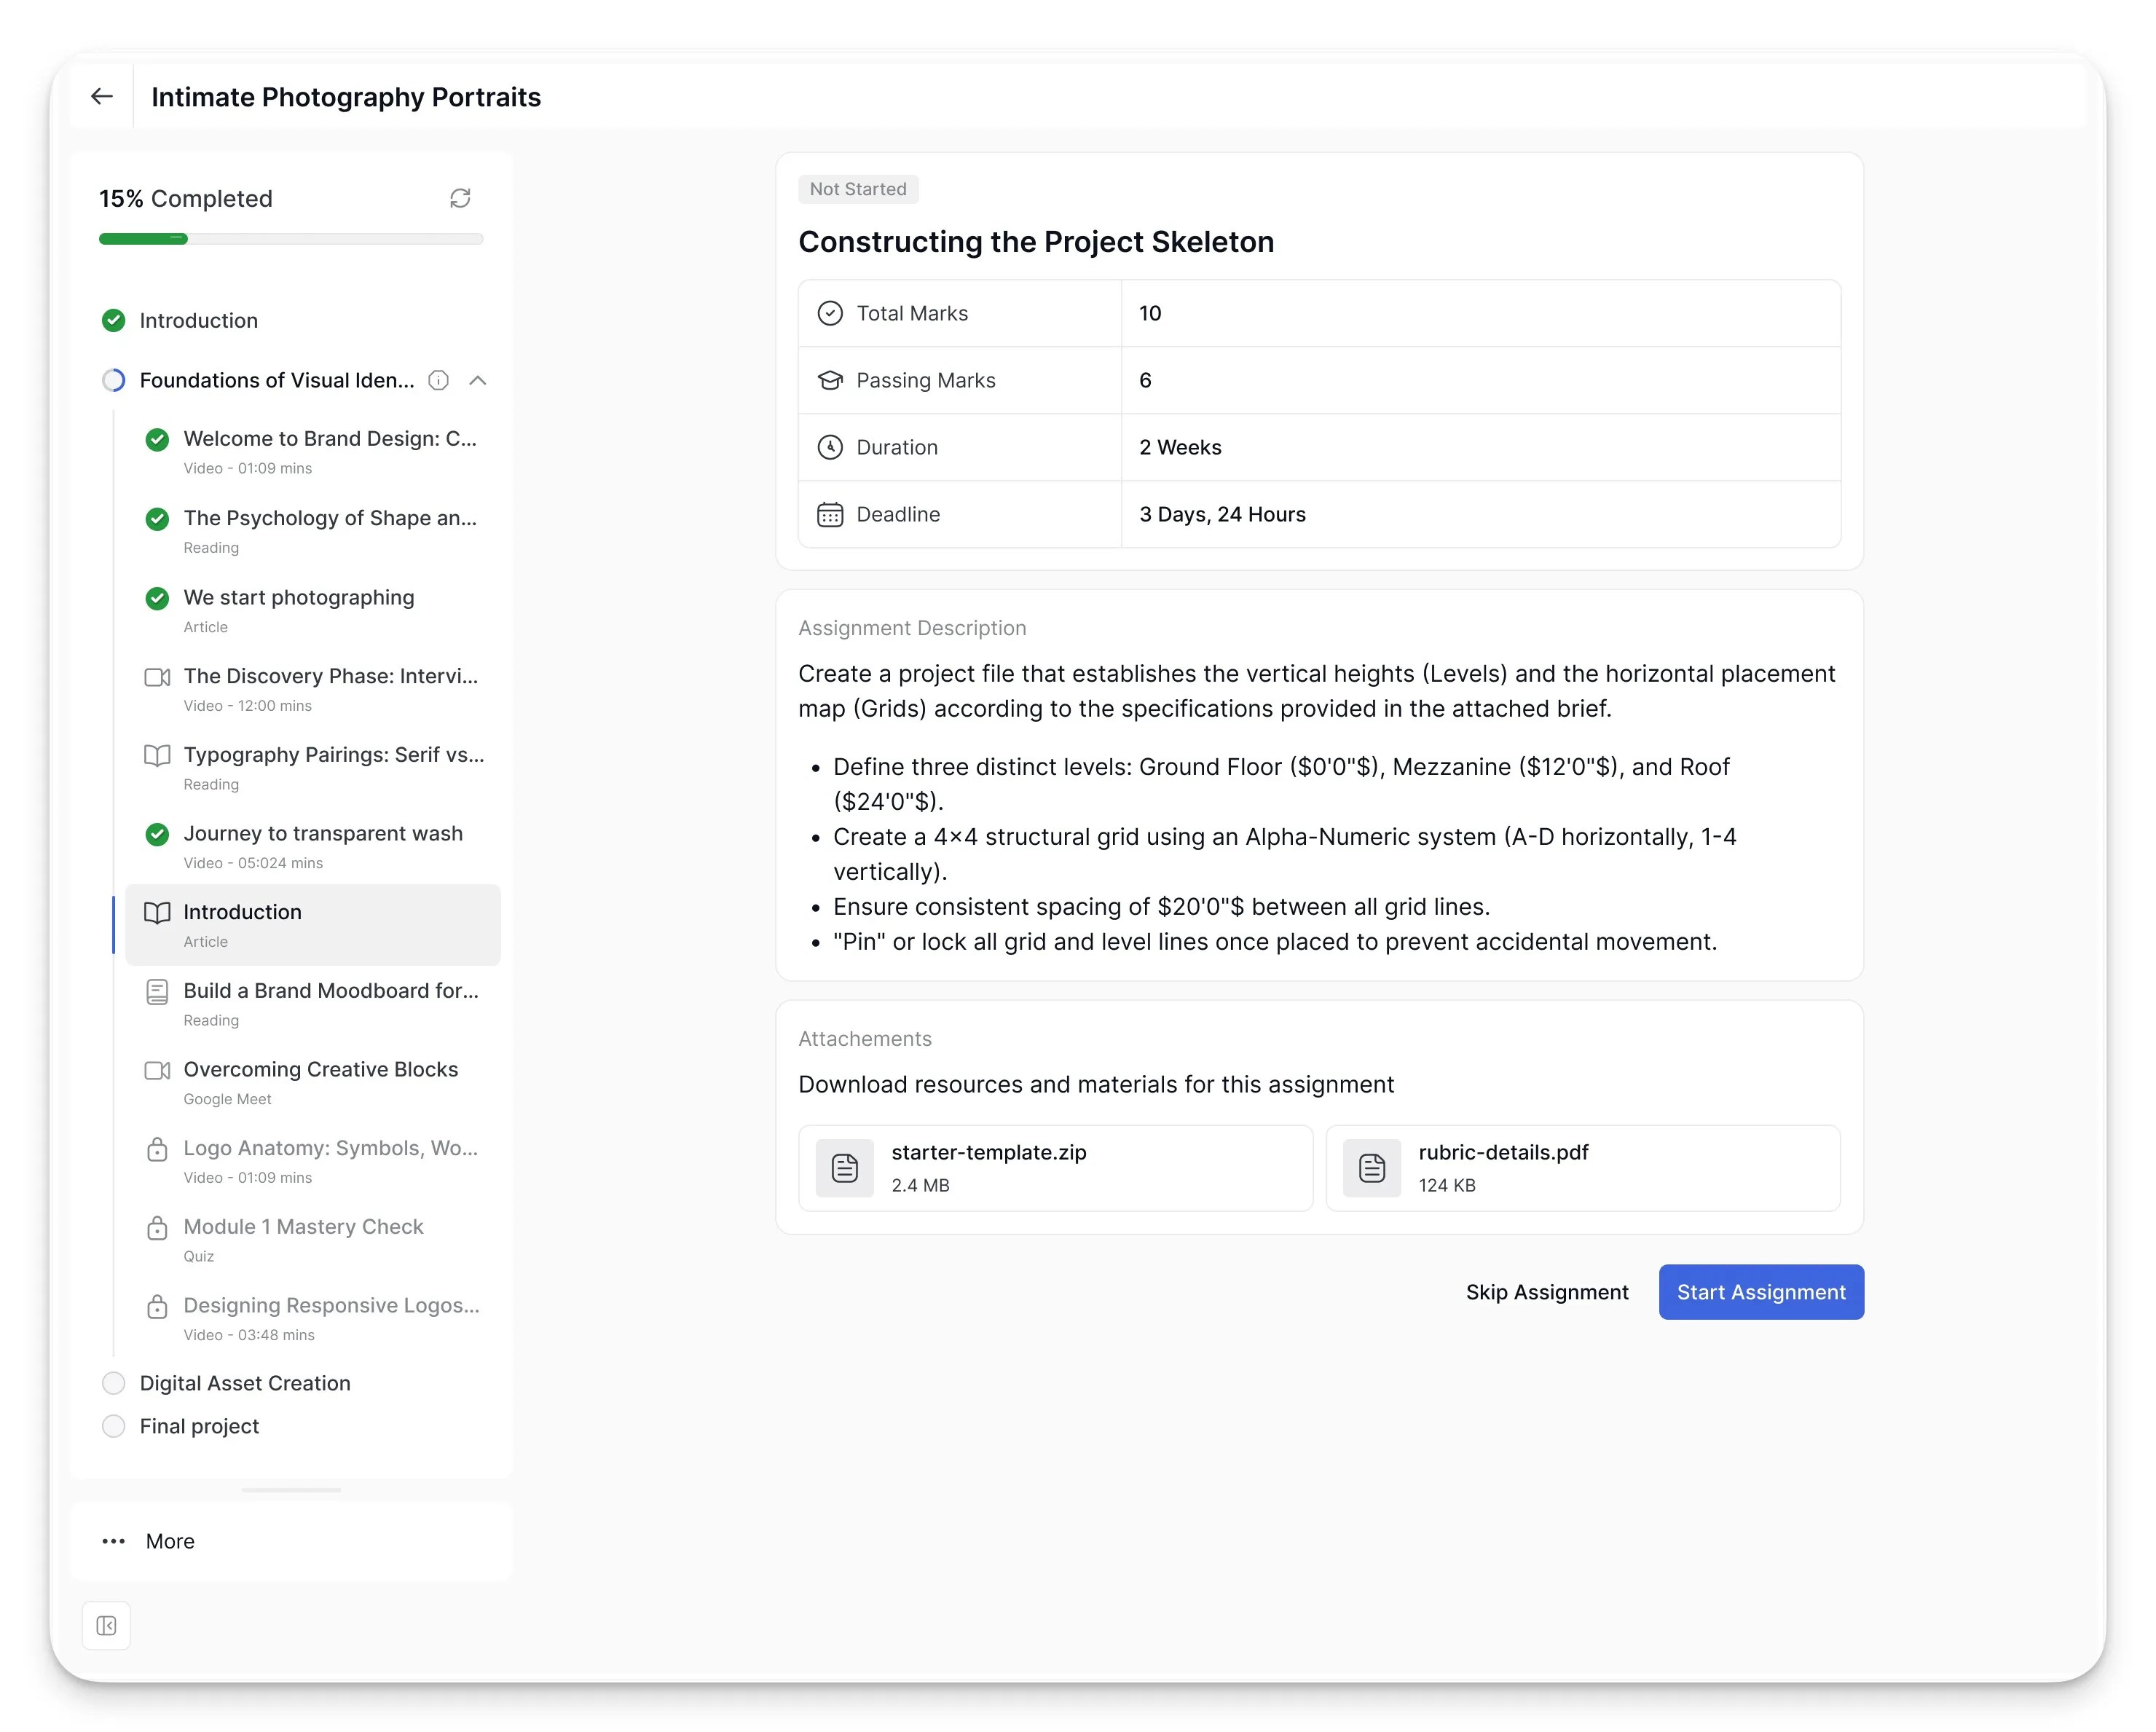Click the book icon for Typography Pairings
The width and height of the screenshot is (2156, 1732).
(157, 756)
